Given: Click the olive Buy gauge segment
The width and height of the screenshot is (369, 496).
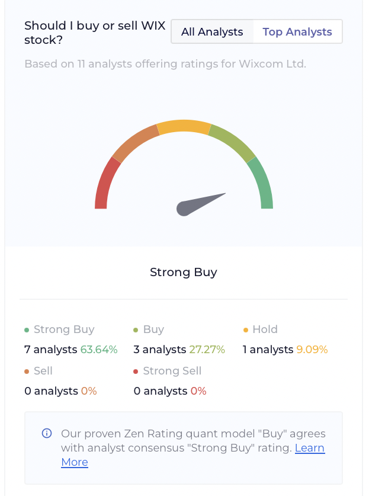Looking at the screenshot, I should click(x=232, y=143).
